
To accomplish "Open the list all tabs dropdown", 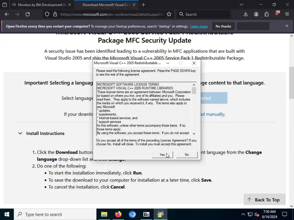I will pyautogui.click(x=241, y=5).
